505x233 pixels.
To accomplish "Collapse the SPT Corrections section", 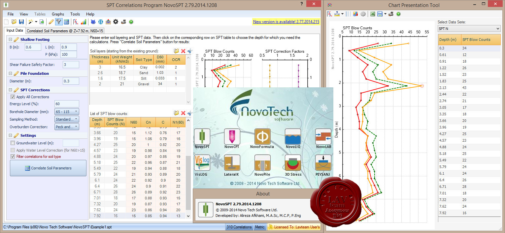I will 10,90.
